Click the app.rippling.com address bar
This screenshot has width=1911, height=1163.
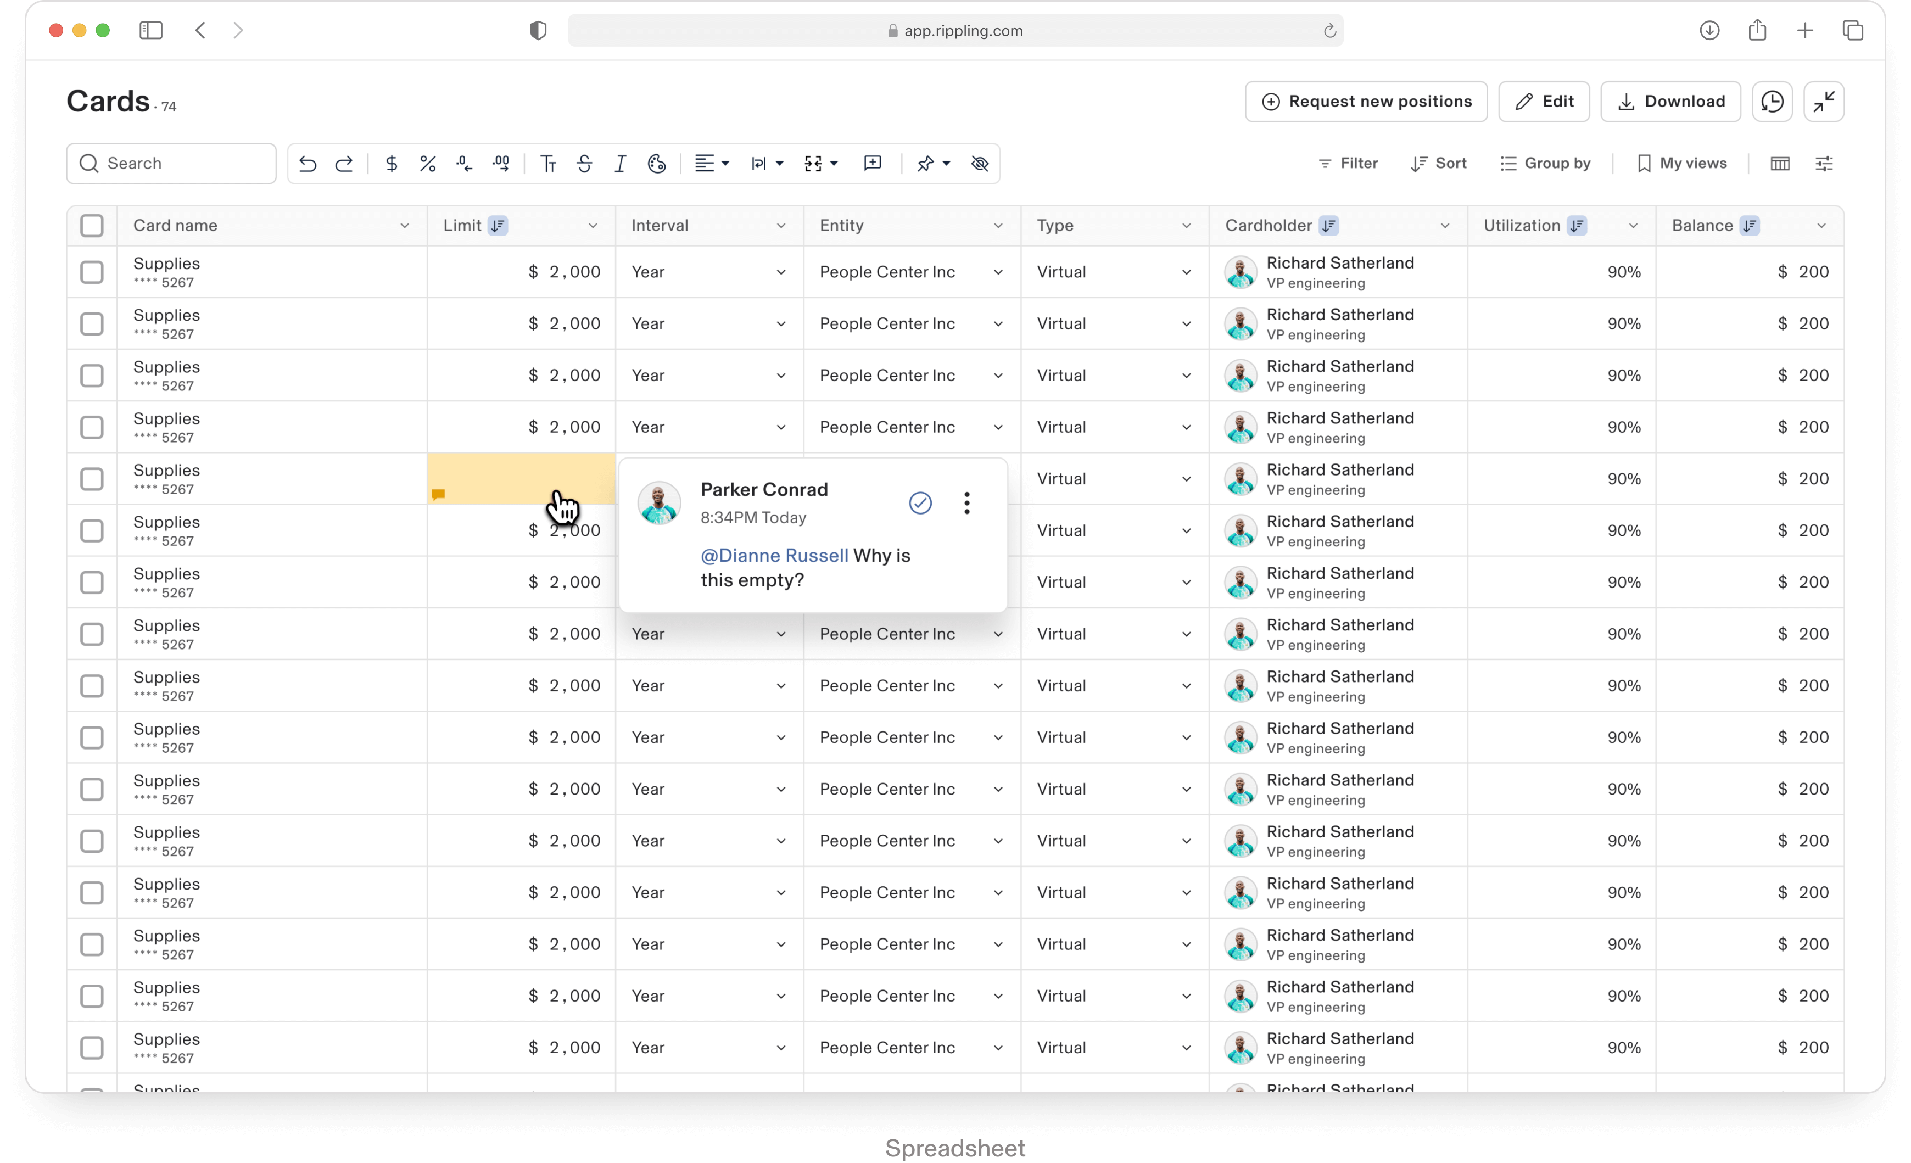pyautogui.click(x=955, y=30)
